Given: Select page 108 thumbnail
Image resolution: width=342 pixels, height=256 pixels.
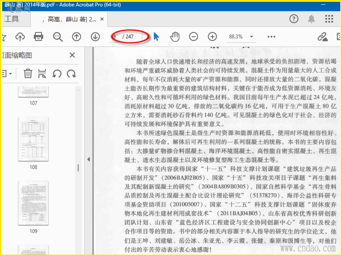Looking at the screenshot, I should pyautogui.click(x=33, y=139).
